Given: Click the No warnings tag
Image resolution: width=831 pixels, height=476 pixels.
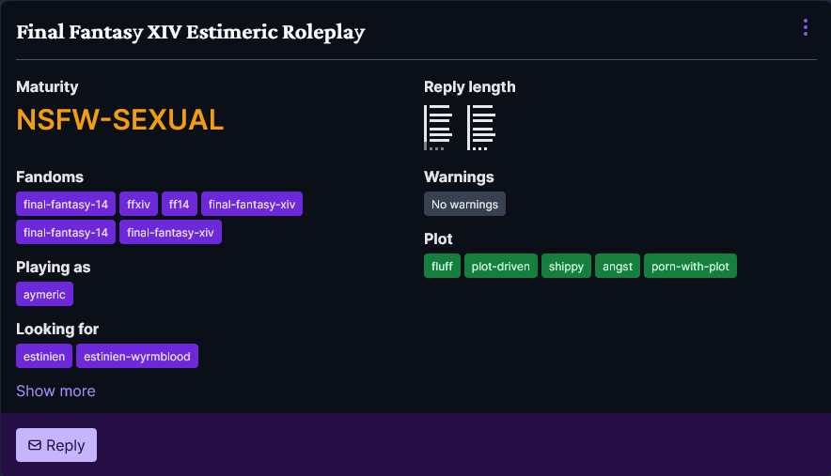Looking at the screenshot, I should pyautogui.click(x=464, y=204).
